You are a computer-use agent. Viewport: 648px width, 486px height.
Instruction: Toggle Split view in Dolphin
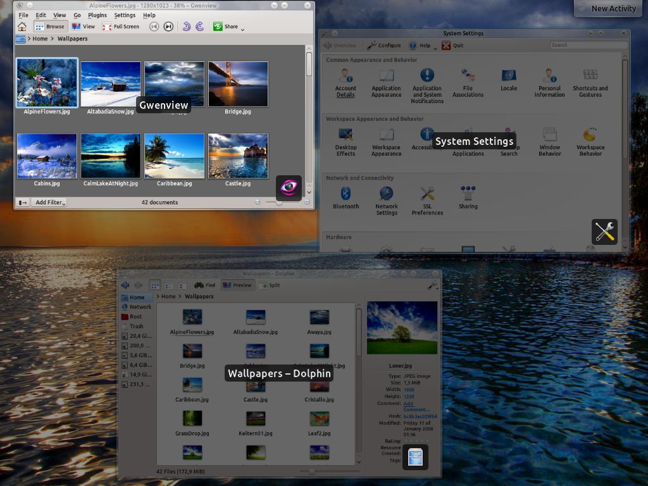pyautogui.click(x=270, y=285)
